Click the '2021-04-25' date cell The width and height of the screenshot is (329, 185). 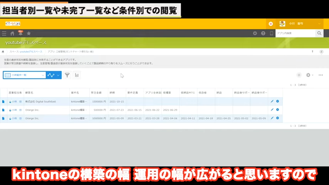click(223, 118)
